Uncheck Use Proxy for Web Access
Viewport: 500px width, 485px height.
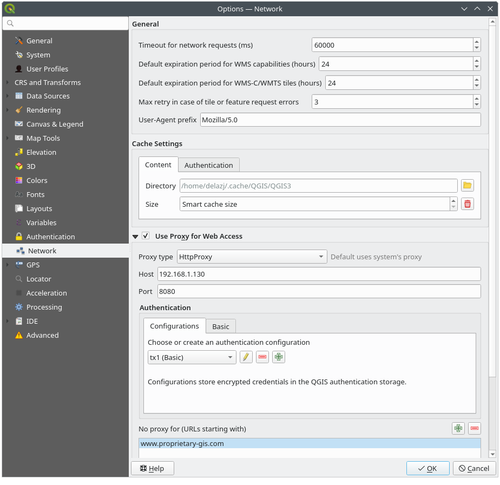pyautogui.click(x=146, y=236)
